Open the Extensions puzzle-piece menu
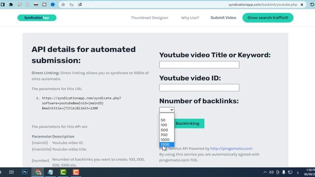The image size is (315, 177). [11, 4]
